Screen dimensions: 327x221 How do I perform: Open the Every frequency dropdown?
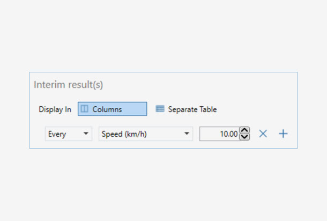tap(68, 134)
